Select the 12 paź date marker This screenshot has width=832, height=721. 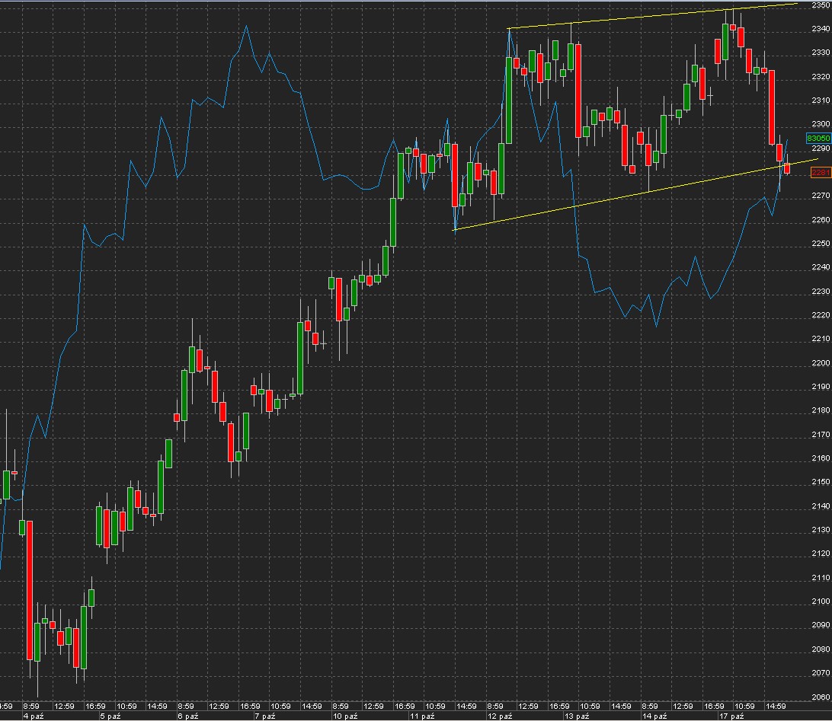(x=499, y=716)
